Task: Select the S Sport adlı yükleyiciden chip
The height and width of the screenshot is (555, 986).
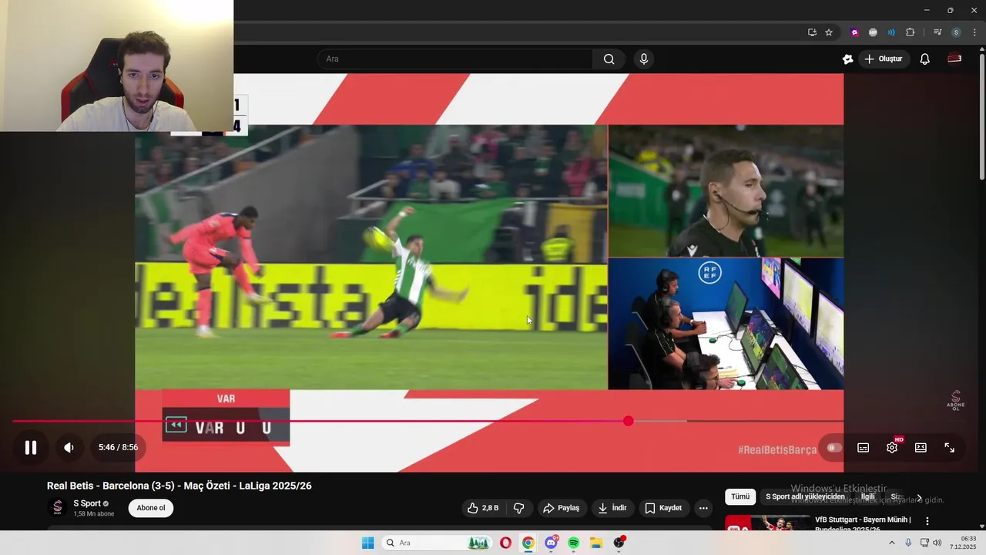Action: (x=805, y=497)
